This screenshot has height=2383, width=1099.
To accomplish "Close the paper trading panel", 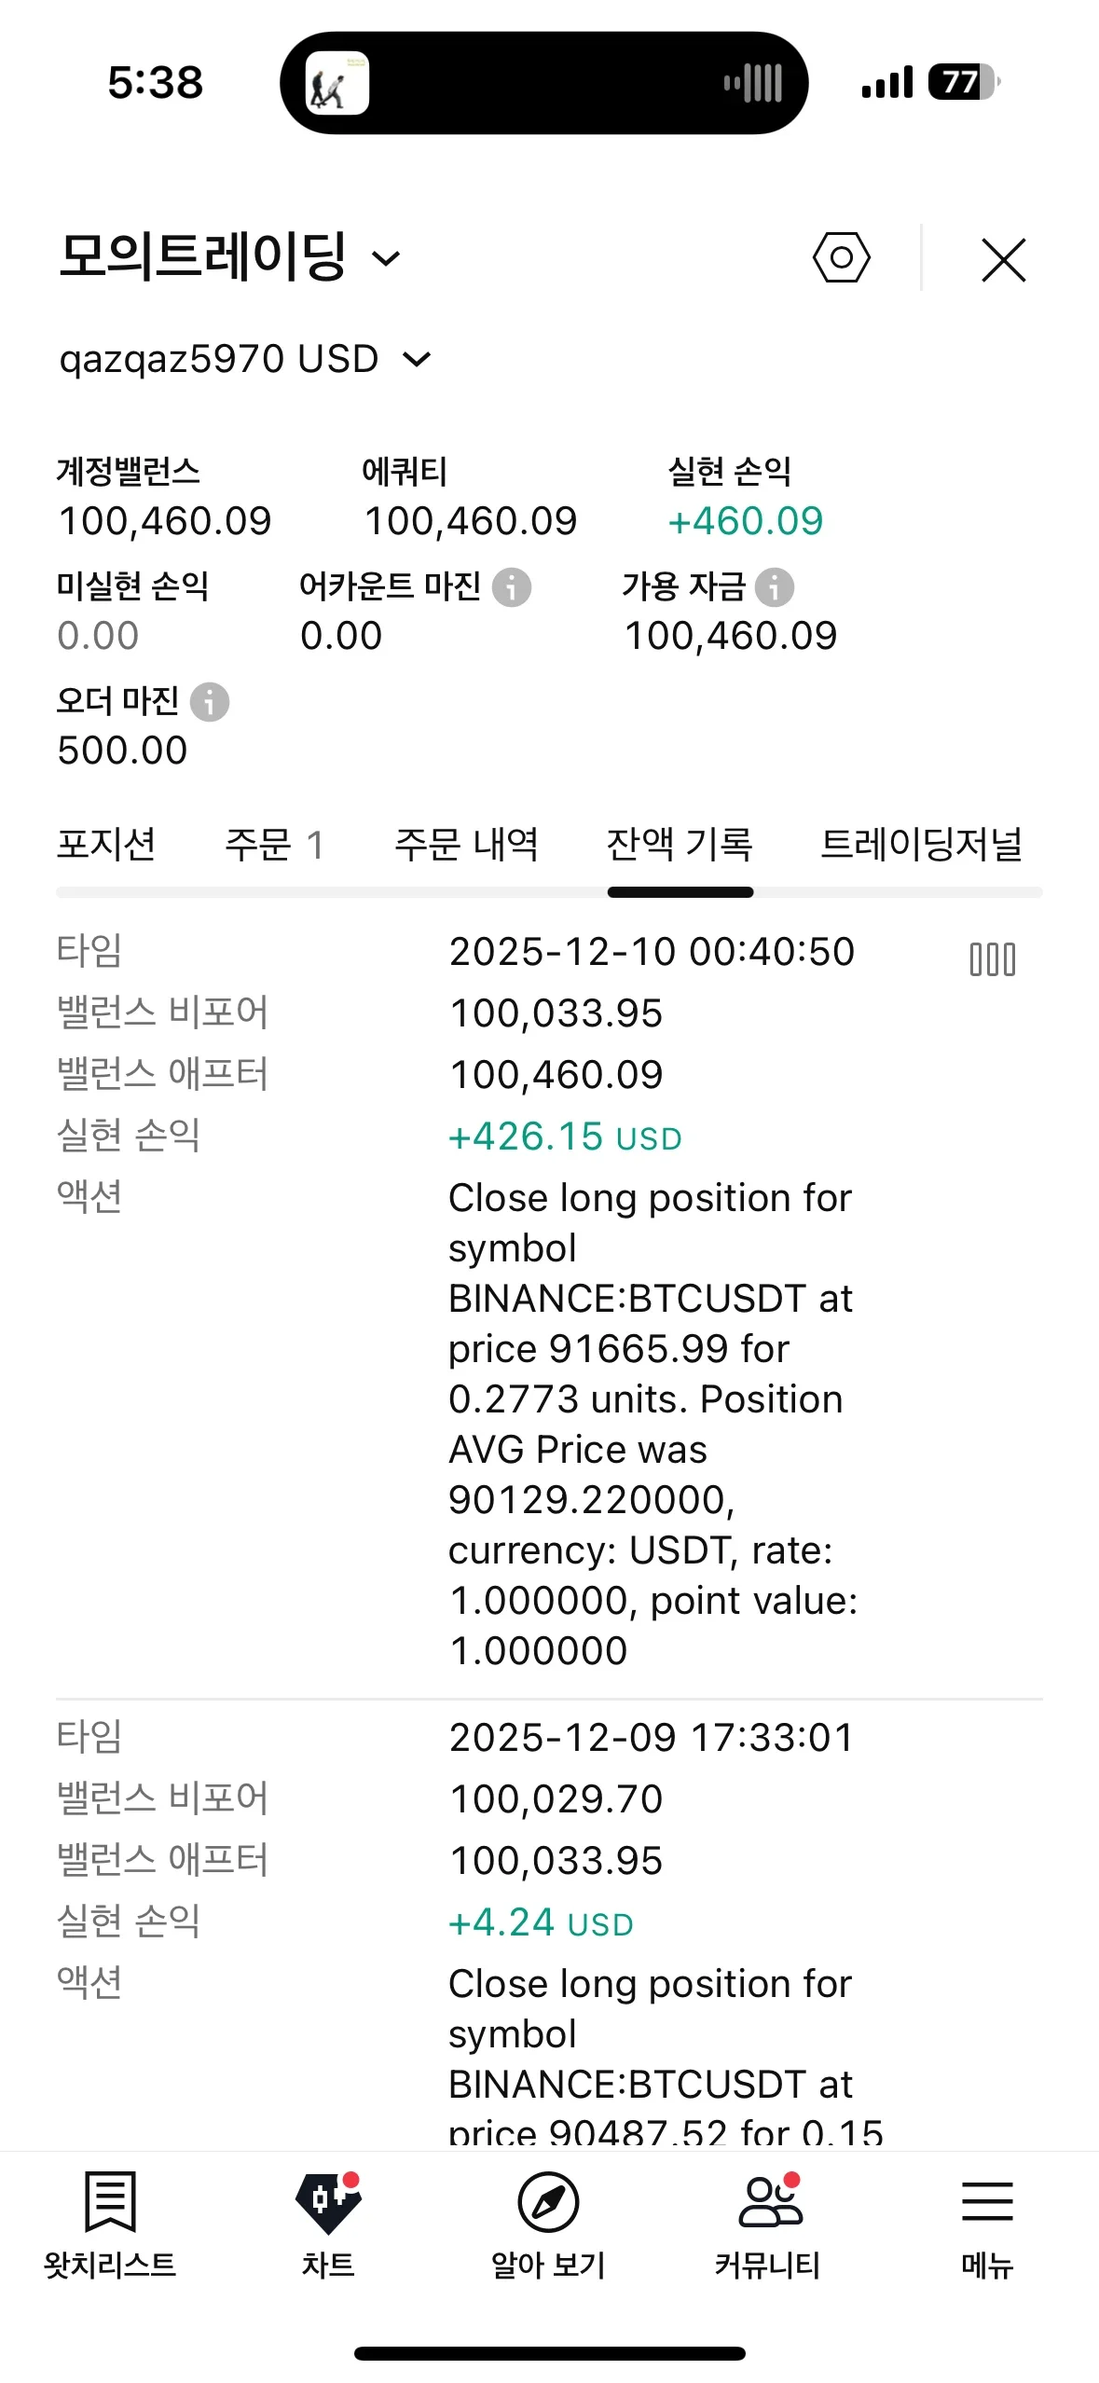I will coord(1003,259).
